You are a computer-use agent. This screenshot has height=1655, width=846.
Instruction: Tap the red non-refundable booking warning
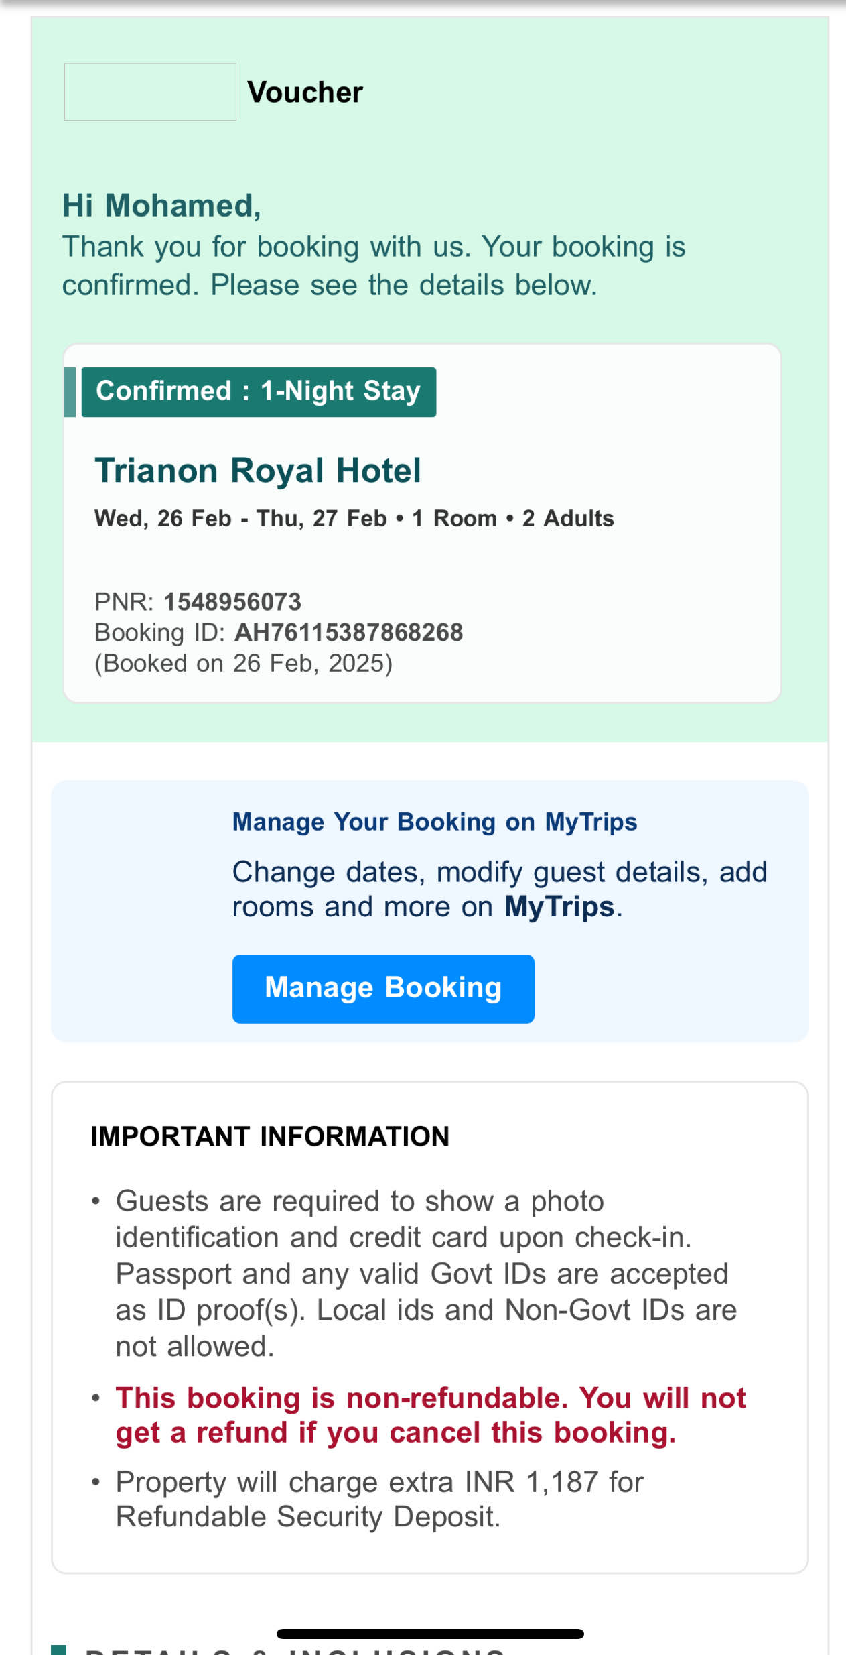click(430, 1415)
